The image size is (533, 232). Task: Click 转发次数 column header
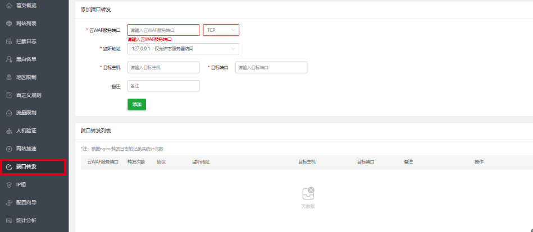136,162
